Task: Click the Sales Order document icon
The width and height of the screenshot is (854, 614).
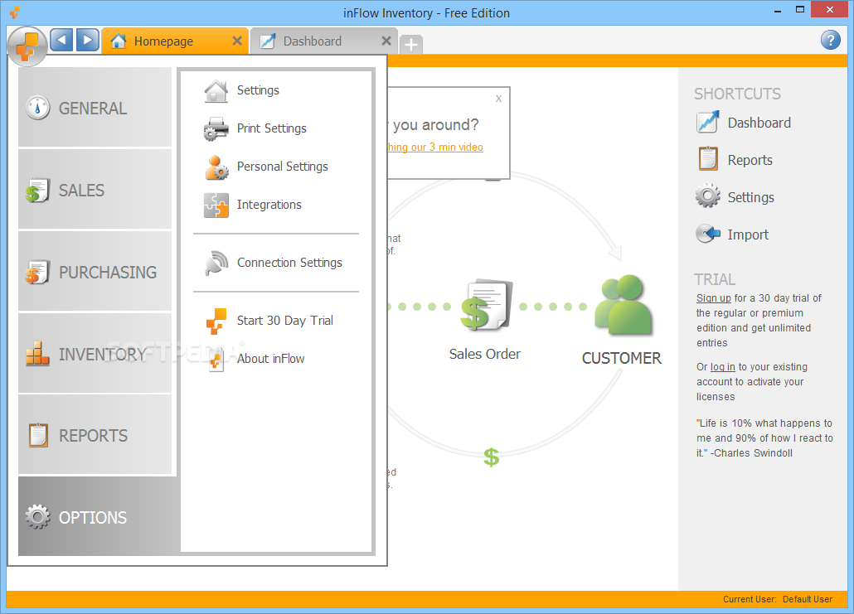Action: click(486, 305)
